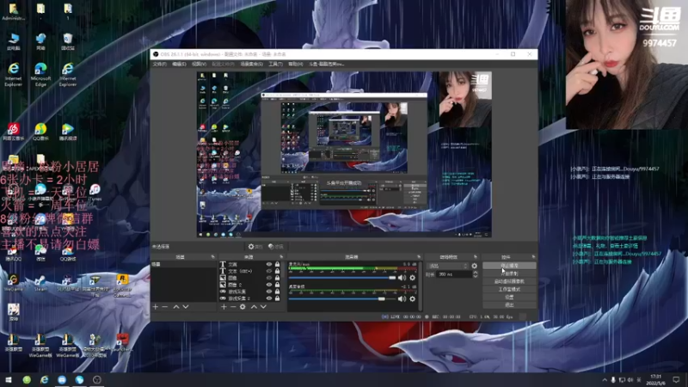Image resolution: width=688 pixels, height=387 pixels.
Task: Pop out the Audio Mixer dock panel
Action: pos(419,256)
